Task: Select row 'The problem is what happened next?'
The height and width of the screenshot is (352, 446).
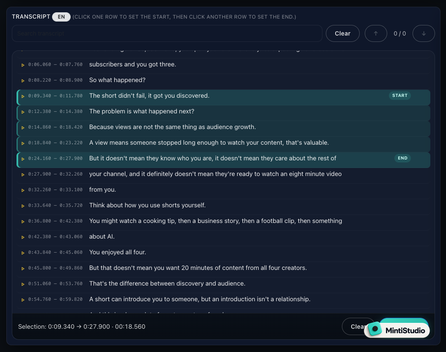Action: 223,113
